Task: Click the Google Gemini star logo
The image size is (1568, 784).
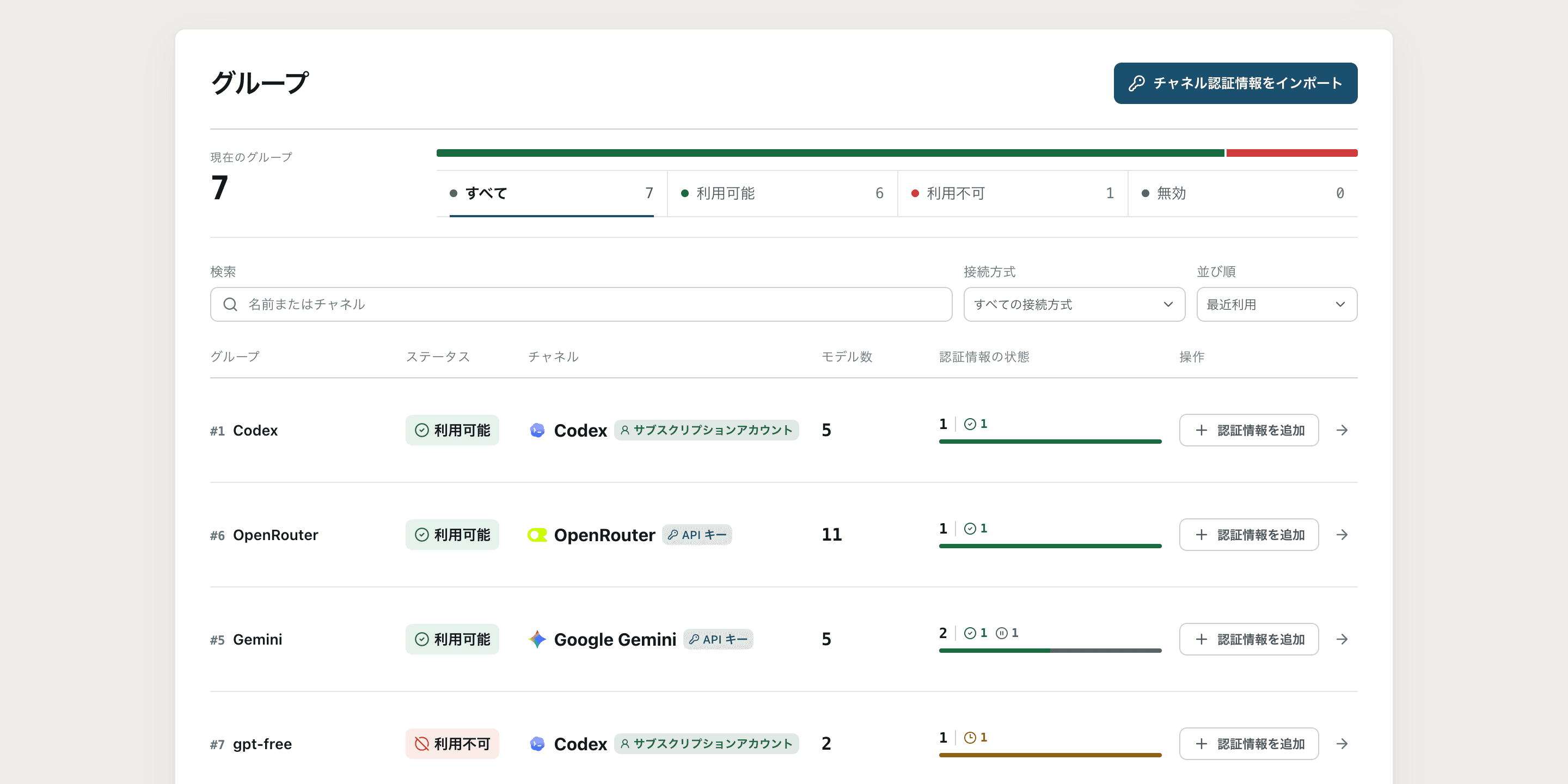Action: 537,639
